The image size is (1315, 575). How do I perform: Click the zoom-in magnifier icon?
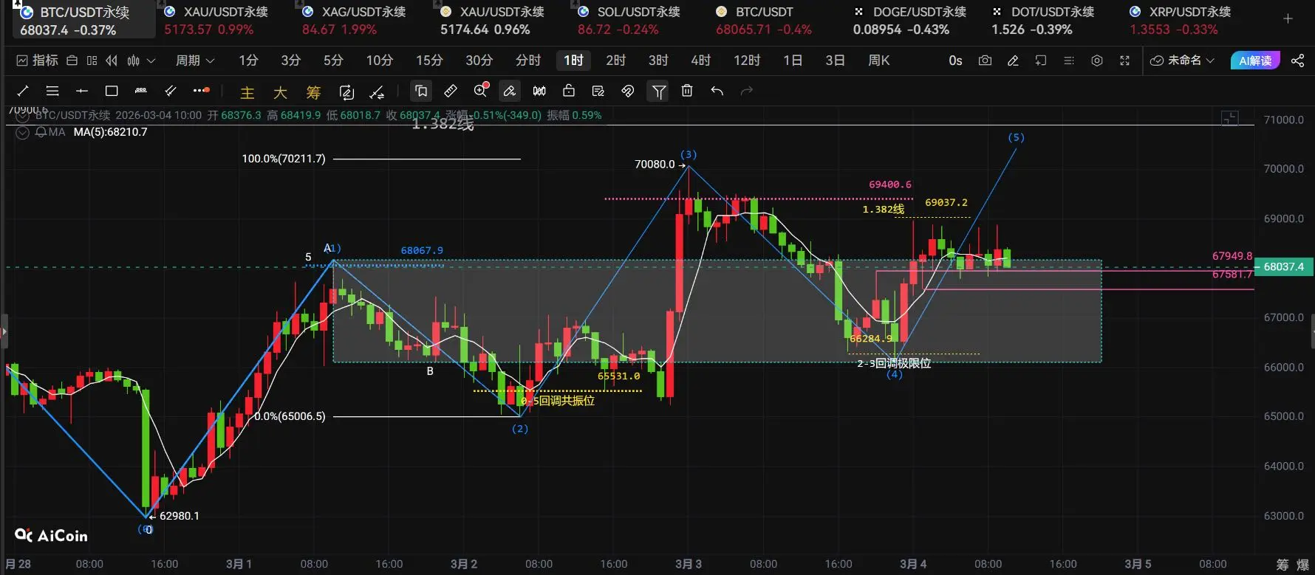coord(480,91)
